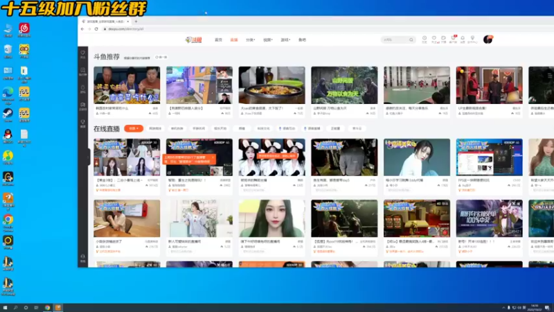554x312 pixels.
Task: Open stream thumbnail with three bunny-ear girls
Action: point(271,157)
